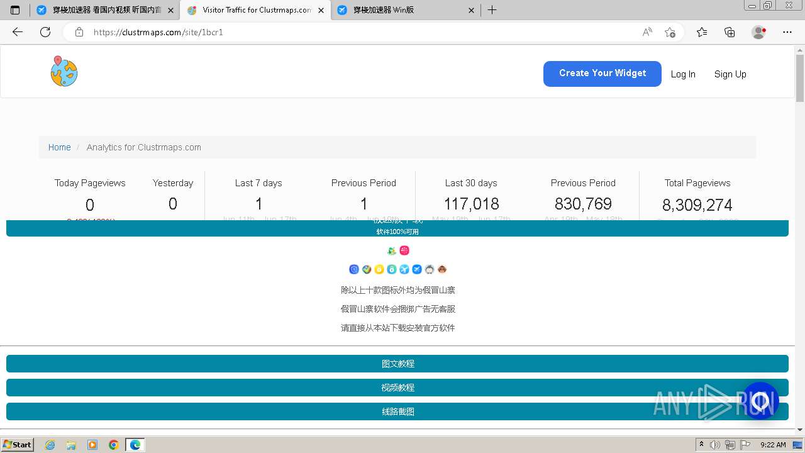Click the grey owl app icon
This screenshot has height=453, width=805.
(430, 269)
